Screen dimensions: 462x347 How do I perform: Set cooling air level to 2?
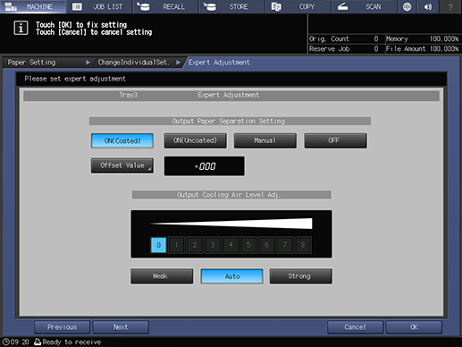pos(195,245)
